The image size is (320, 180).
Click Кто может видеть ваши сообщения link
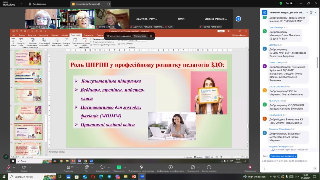(291, 150)
